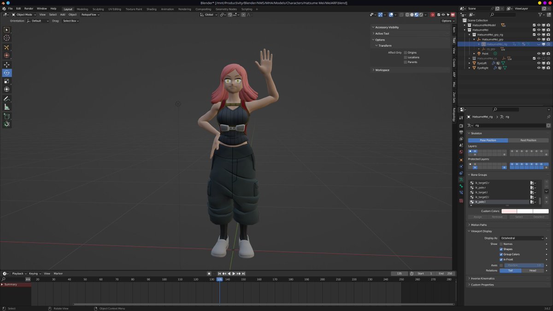This screenshot has height=311, width=553.
Task: Enable Affect Only Origins checkbox
Action: click(406, 53)
